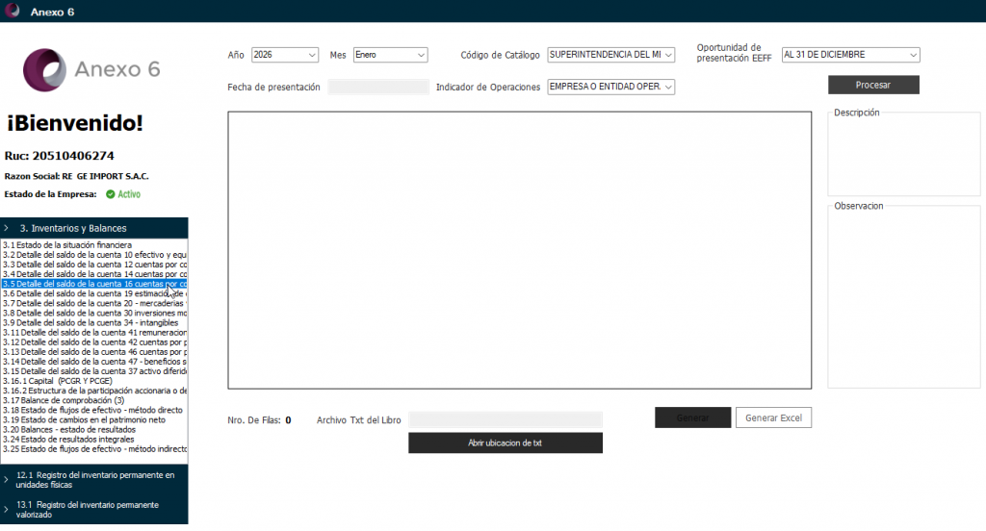Select 3.4 Detalle del saldo cuenta 14
This screenshot has width=986, height=531.
pos(94,274)
